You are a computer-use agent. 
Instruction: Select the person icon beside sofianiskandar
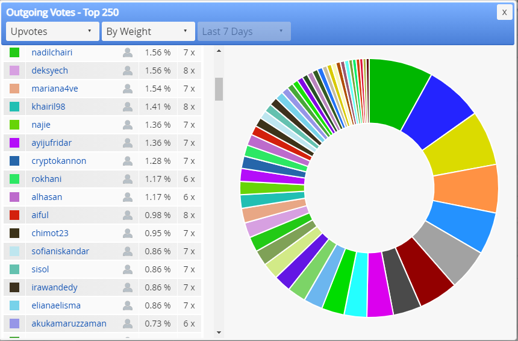128,251
